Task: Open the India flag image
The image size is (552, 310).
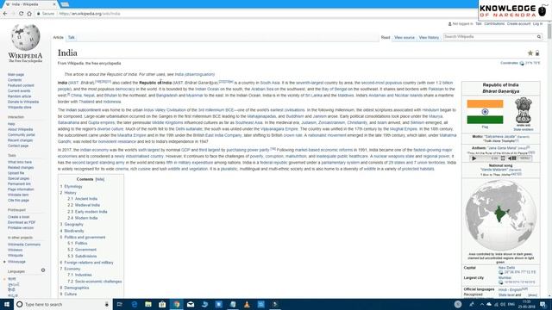Action: (x=485, y=112)
